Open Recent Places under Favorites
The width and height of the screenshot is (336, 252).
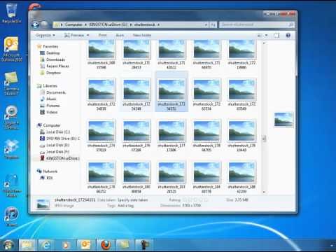[57, 66]
